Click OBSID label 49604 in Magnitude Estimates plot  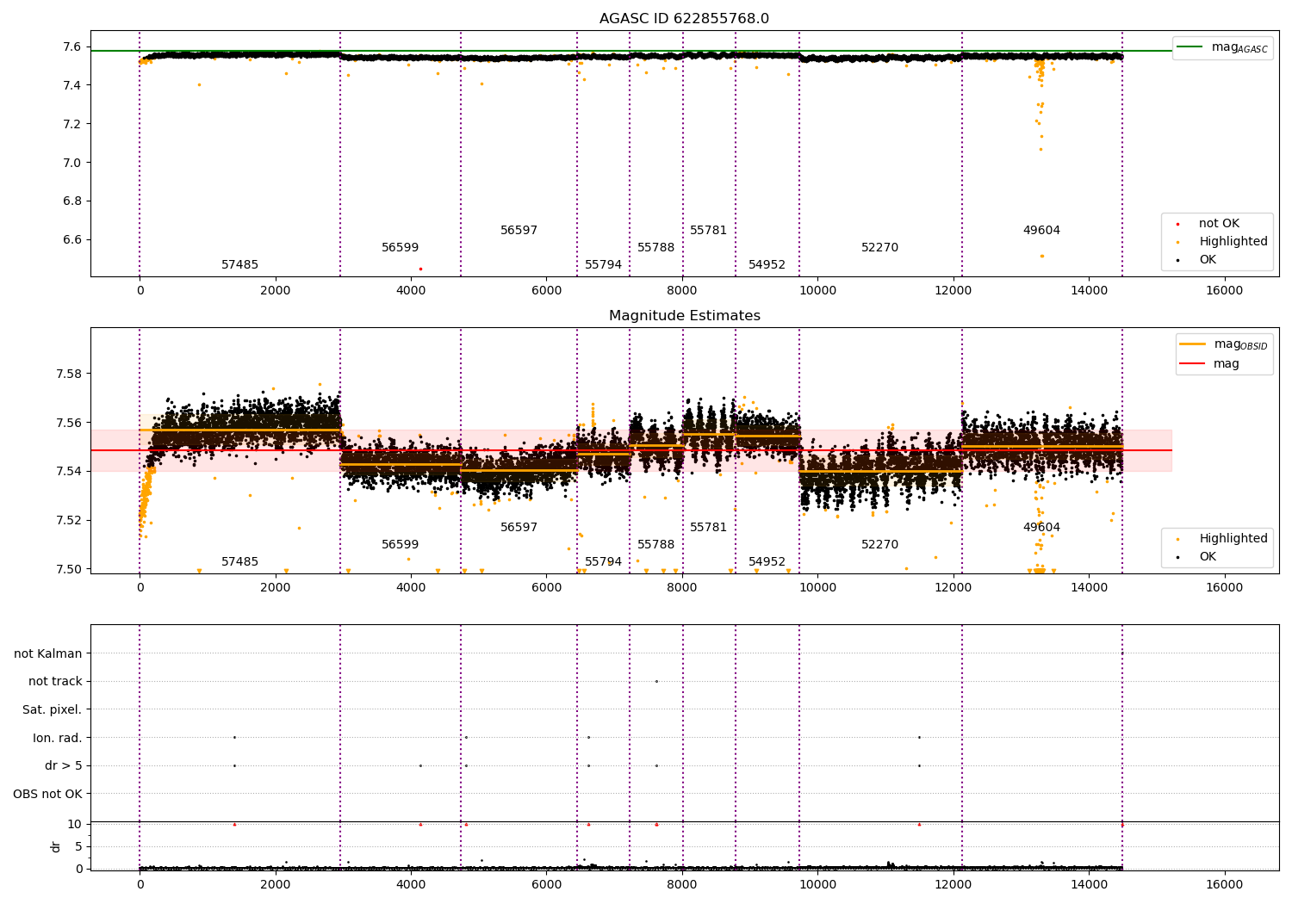point(1041,528)
